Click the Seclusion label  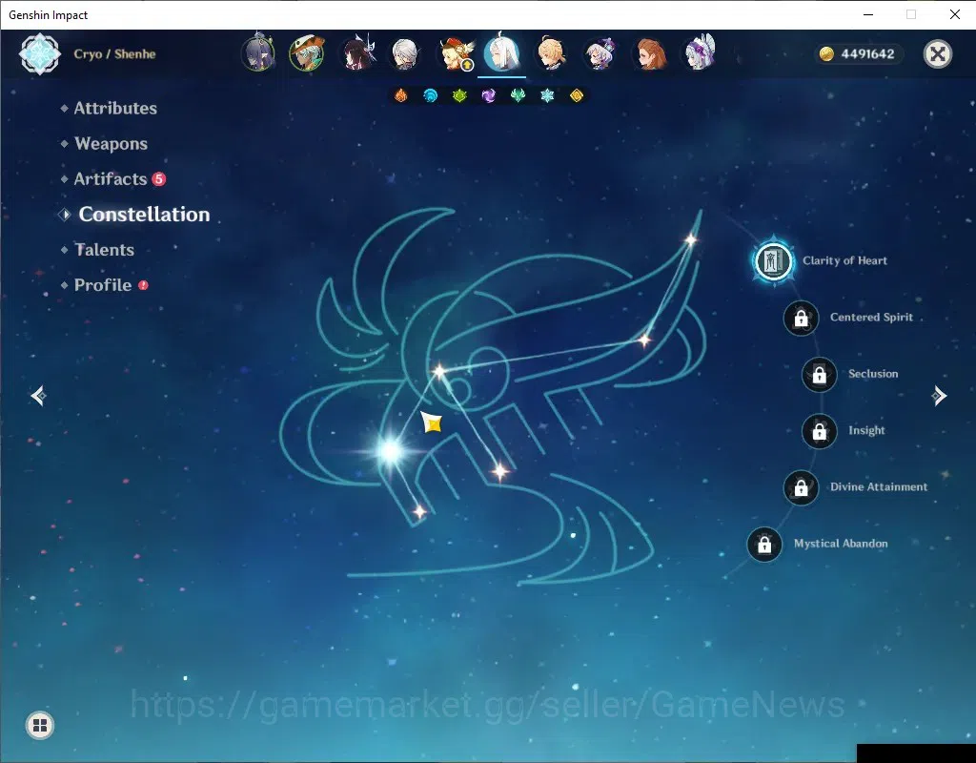pyautogui.click(x=873, y=374)
